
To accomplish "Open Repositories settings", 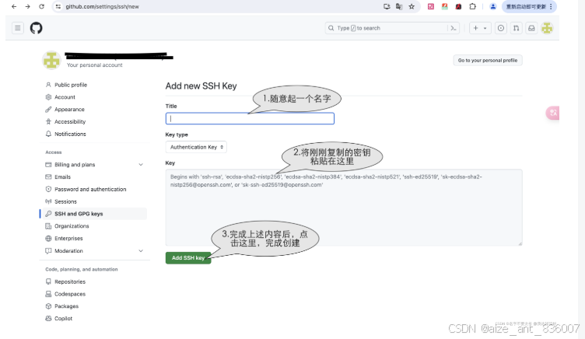I will (70, 281).
